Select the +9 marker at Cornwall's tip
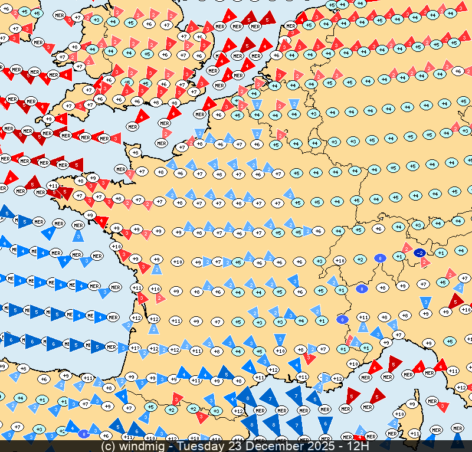 (x=49, y=119)
